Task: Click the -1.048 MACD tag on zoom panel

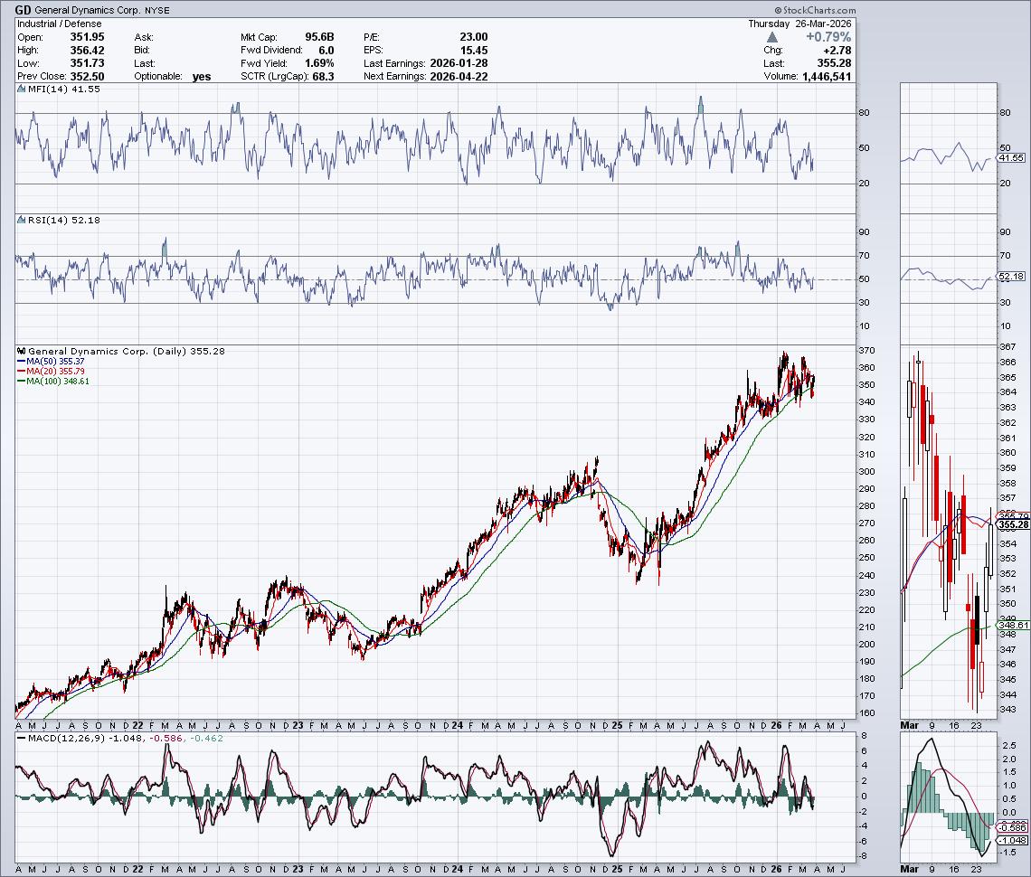Action: click(x=1012, y=840)
